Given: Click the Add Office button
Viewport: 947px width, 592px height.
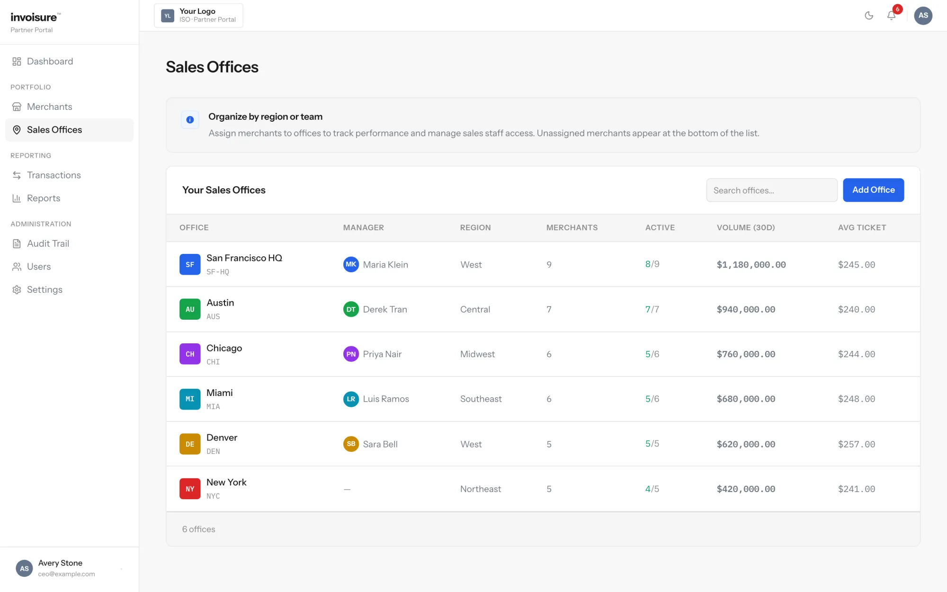Looking at the screenshot, I should [873, 190].
